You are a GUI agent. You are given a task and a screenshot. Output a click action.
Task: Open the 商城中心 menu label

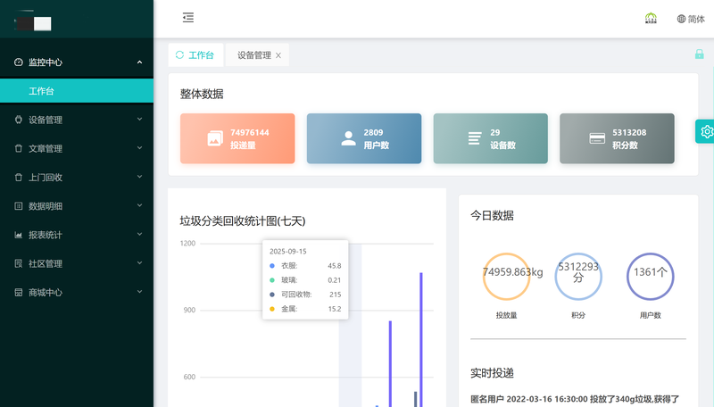(46, 292)
